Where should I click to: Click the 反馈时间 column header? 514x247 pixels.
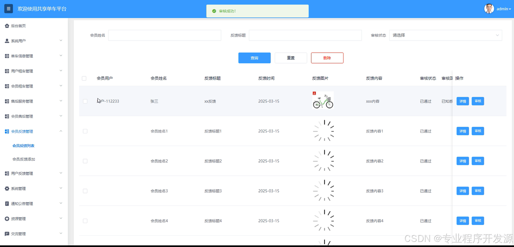point(266,78)
